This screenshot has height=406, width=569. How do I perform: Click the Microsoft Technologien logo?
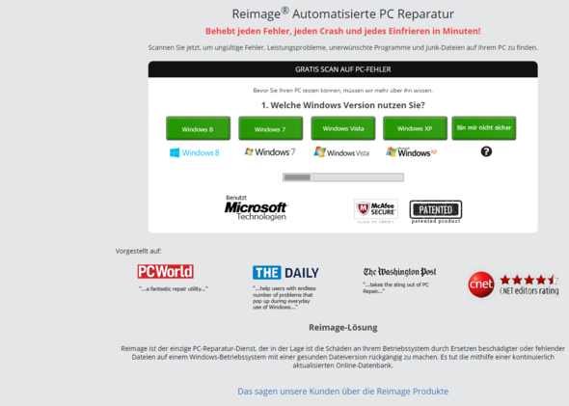pos(256,208)
